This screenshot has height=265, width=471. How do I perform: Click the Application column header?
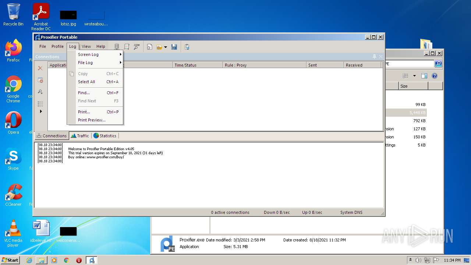[57, 65]
